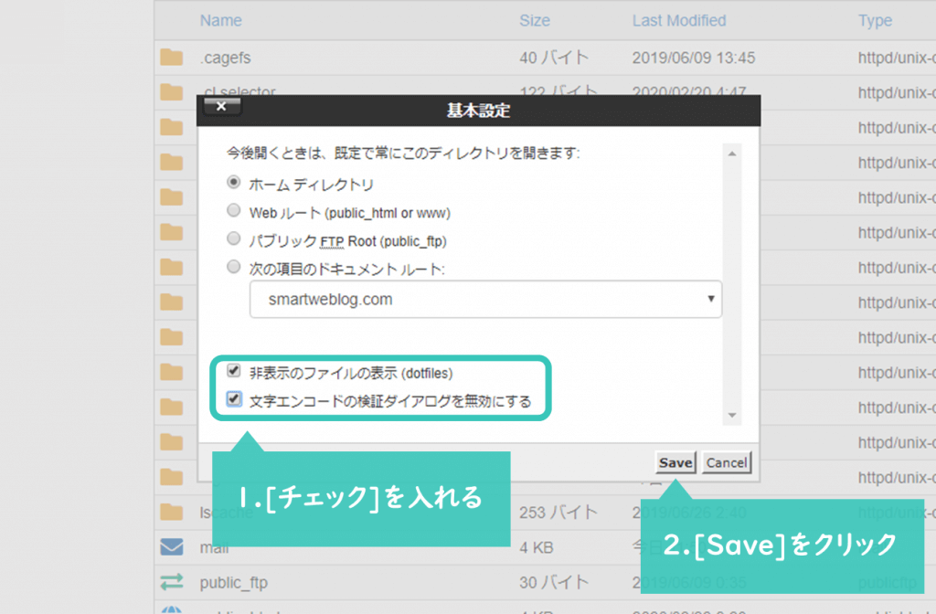This screenshot has width=936, height=614.
Task: Click the dialog scrollbar up arrow
Action: click(732, 153)
